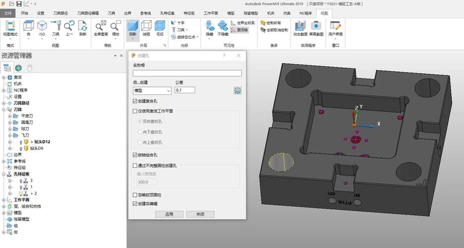Enable 通过不完整圆柱创建孔 checkbox

click(135, 166)
